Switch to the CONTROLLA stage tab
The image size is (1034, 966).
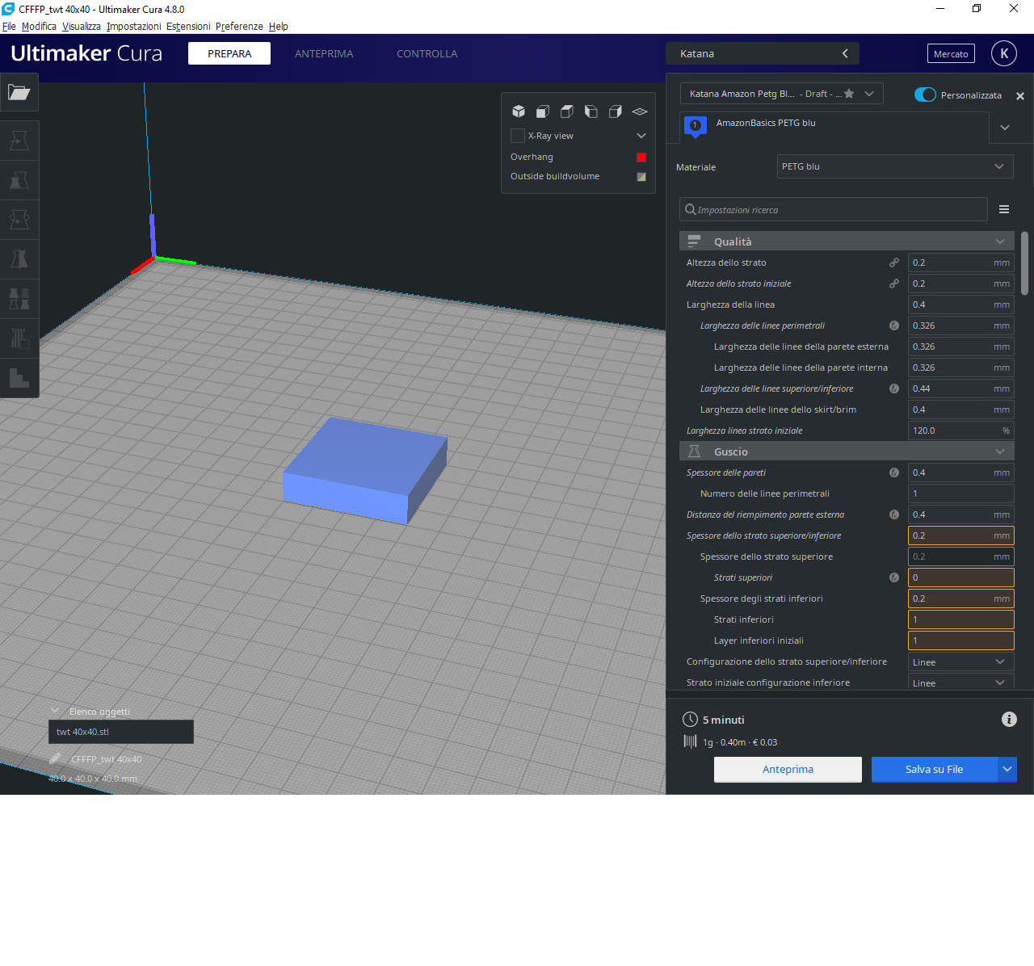[427, 53]
